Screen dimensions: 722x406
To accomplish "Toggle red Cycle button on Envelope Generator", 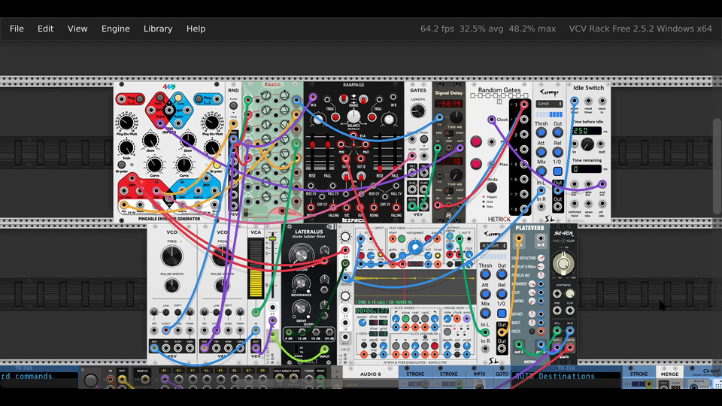I will tap(159, 97).
